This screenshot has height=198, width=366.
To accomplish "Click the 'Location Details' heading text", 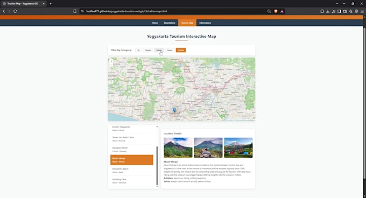I will [x=172, y=133].
